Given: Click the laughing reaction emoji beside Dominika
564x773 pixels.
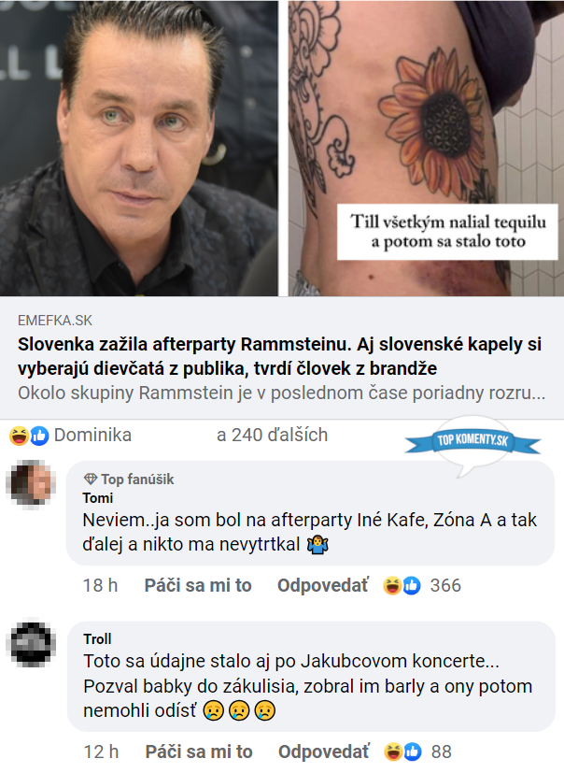Looking at the screenshot, I should pyautogui.click(x=19, y=436).
